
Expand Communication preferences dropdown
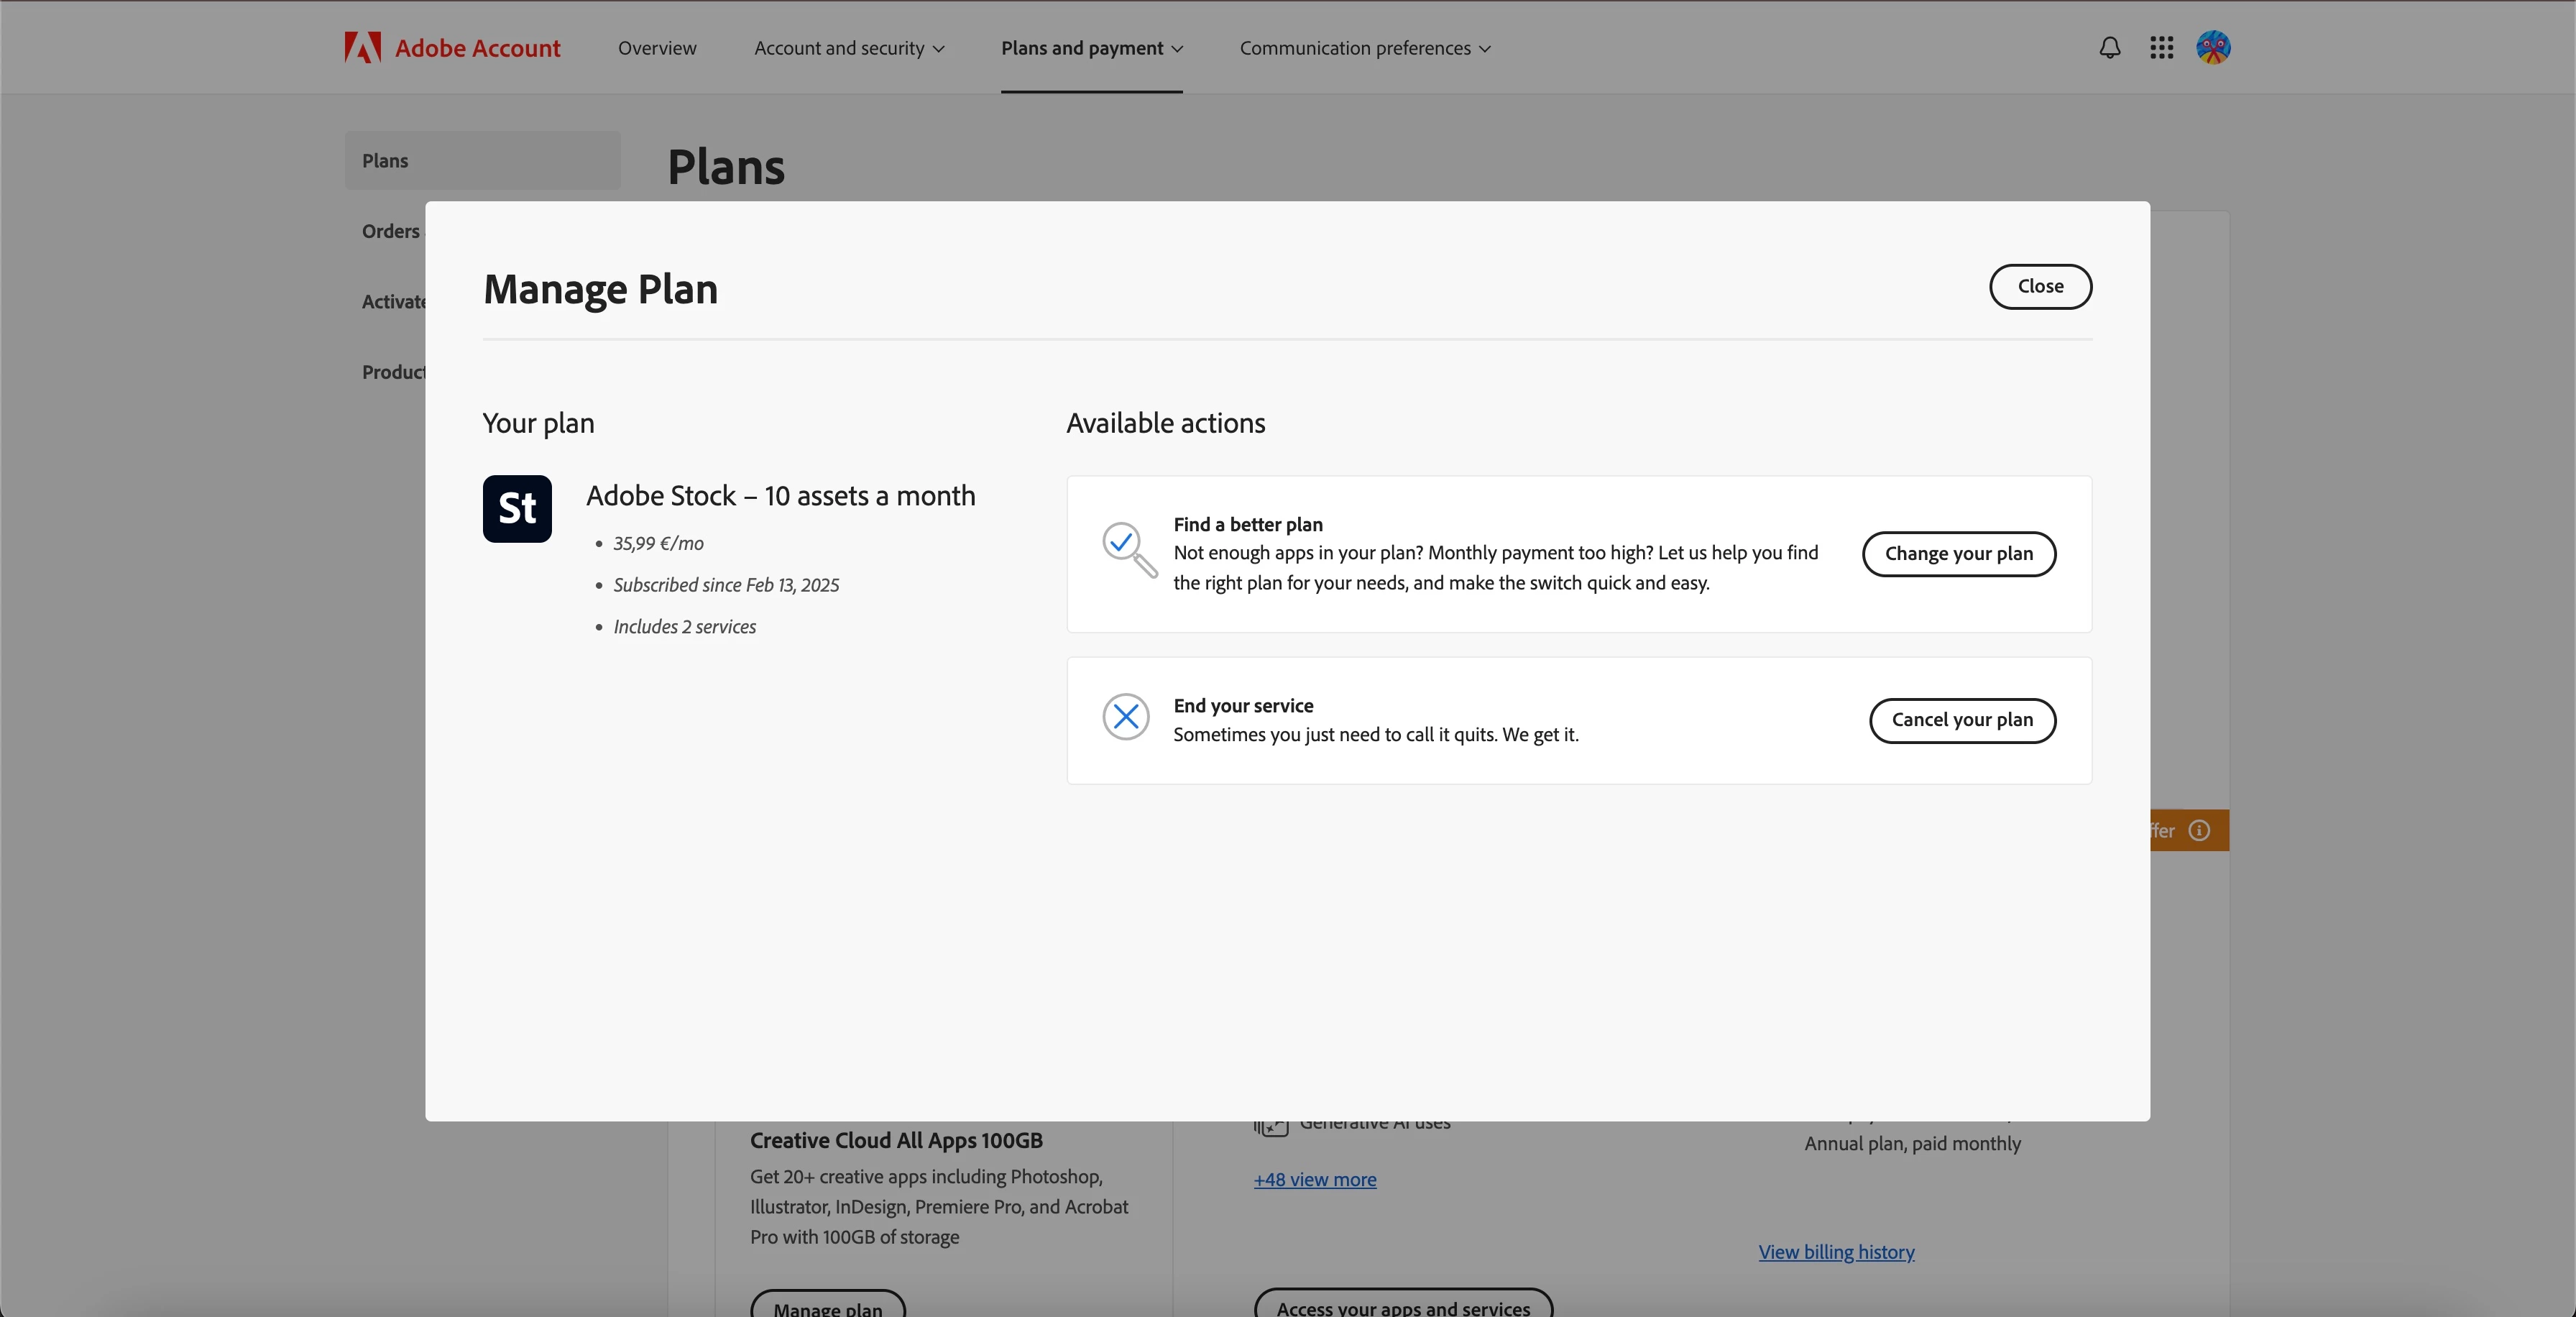[1364, 48]
